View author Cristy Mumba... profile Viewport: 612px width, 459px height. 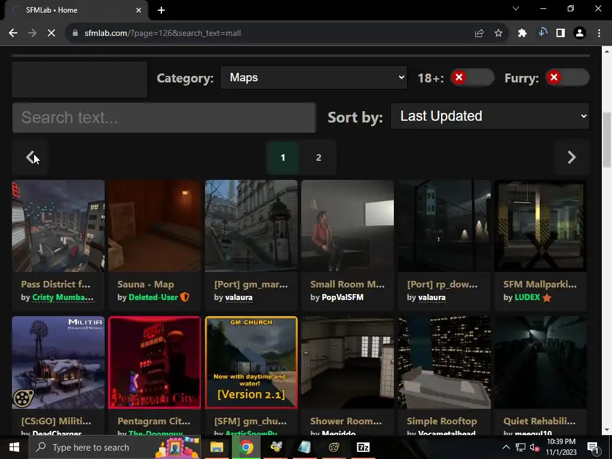(x=63, y=298)
